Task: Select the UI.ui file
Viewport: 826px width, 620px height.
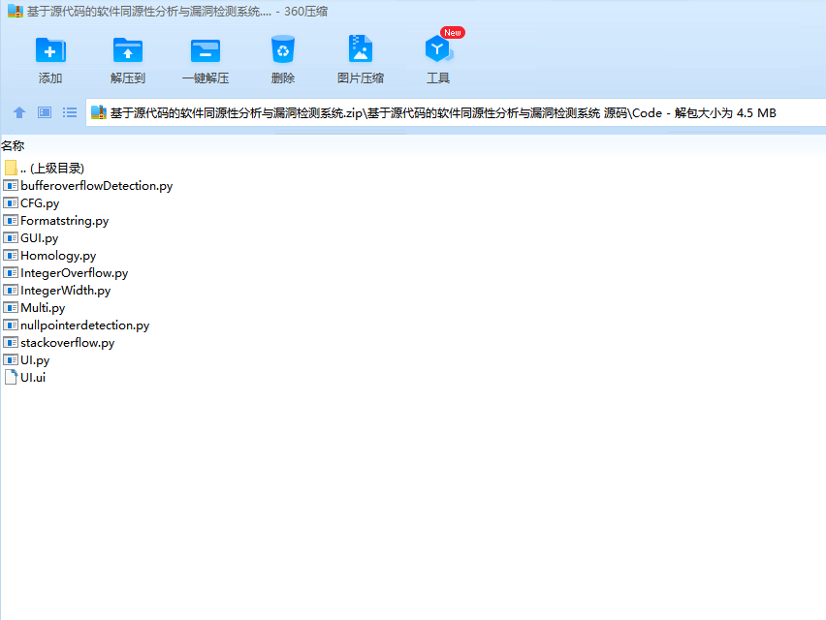Action: 25,377
